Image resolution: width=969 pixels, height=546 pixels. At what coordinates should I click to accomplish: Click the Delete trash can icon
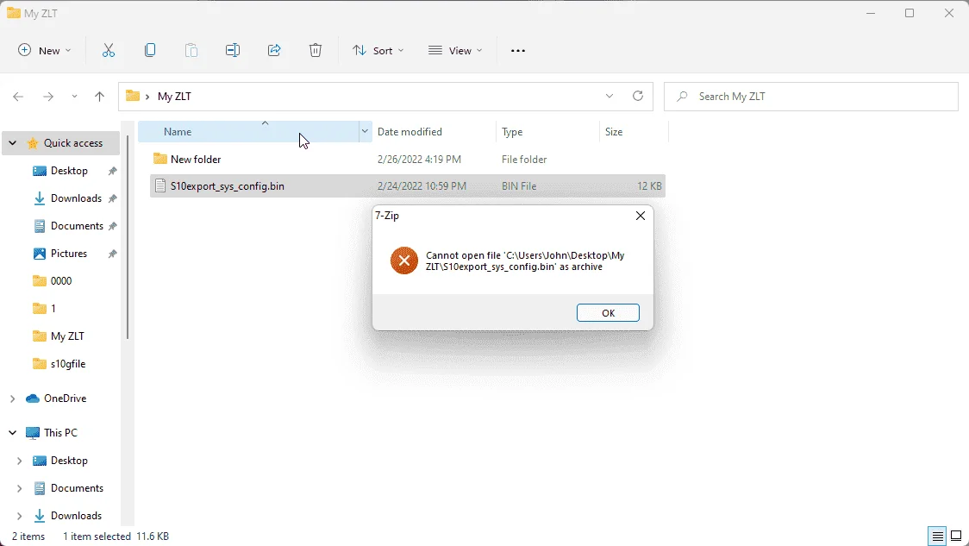[x=316, y=51]
